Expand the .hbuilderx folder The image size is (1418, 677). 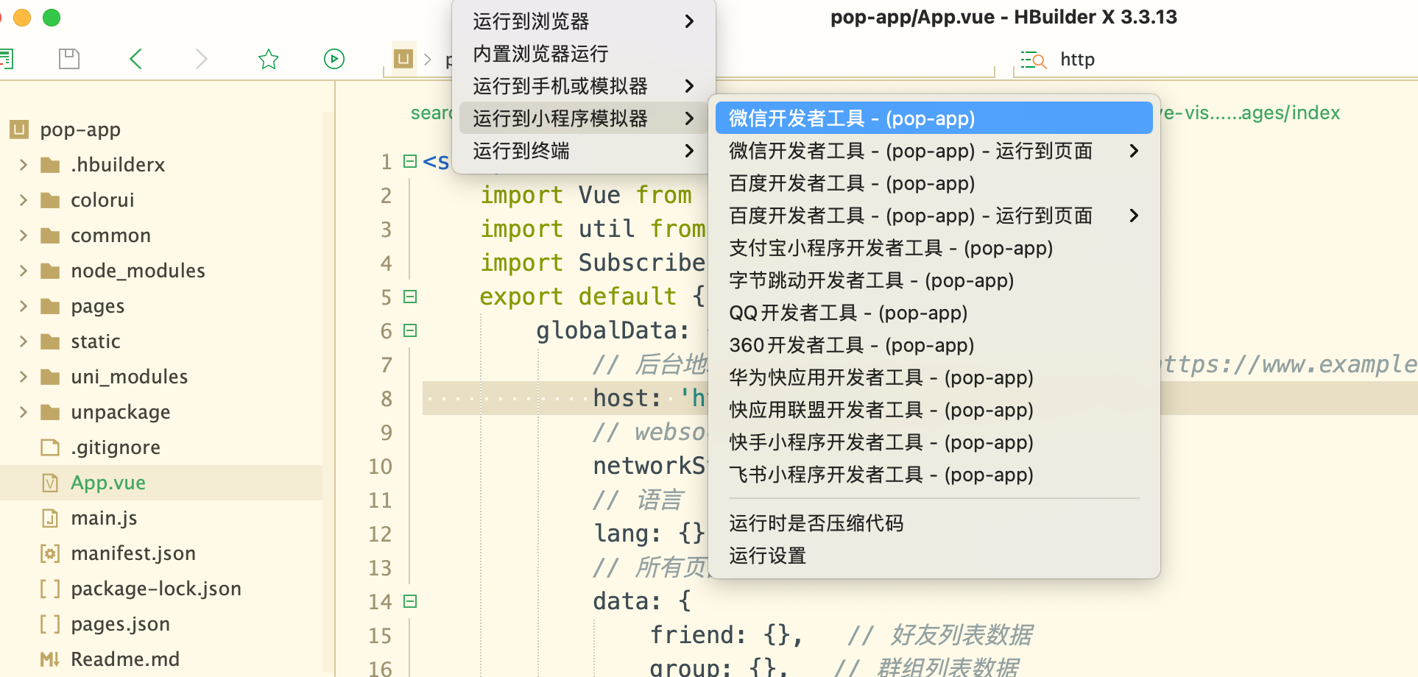24,164
